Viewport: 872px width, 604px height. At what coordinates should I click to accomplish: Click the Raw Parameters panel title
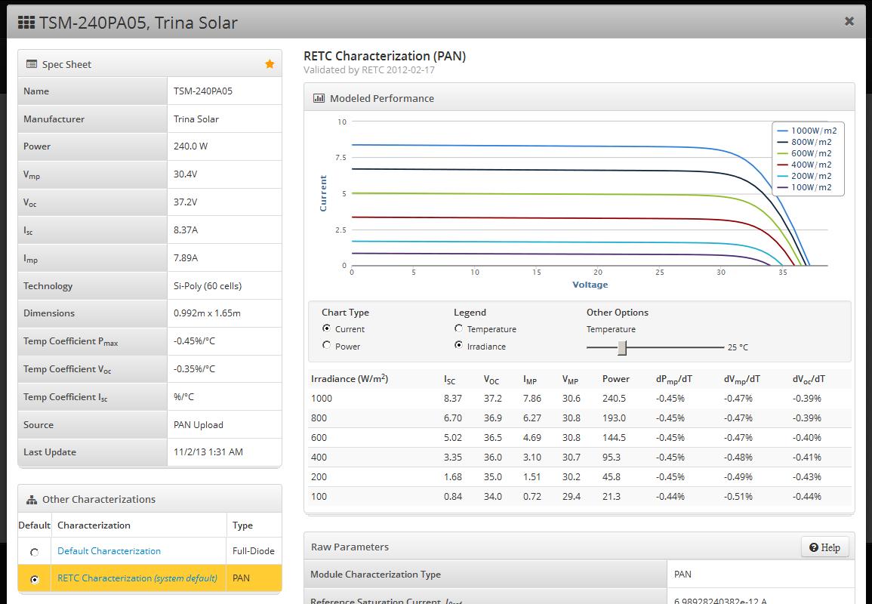(350, 547)
